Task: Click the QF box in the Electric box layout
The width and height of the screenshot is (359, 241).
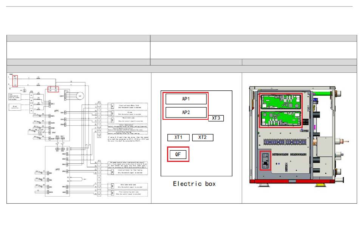Action: coord(178,154)
